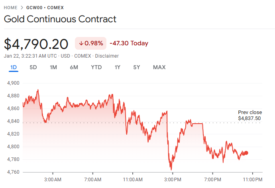275x188 pixels.
Task: Click the 0.98% change badge
Action: pos(90,43)
